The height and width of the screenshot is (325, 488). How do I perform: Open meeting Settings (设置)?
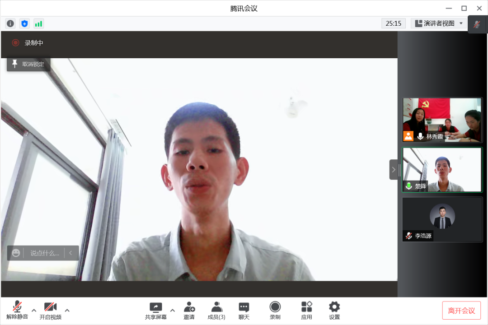[x=334, y=311]
